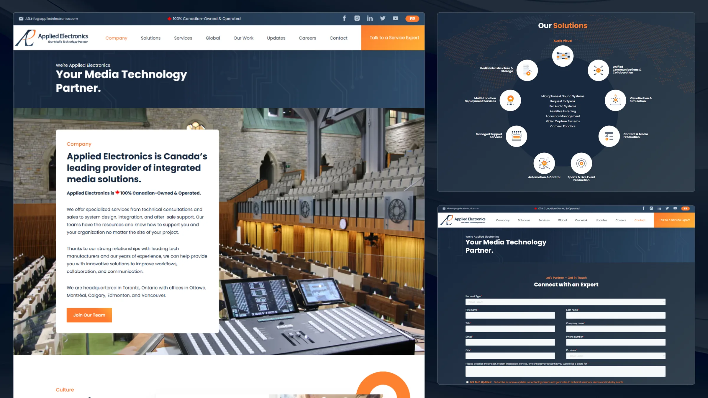Open Managed Support Services icon
708x398 pixels.
click(x=516, y=136)
